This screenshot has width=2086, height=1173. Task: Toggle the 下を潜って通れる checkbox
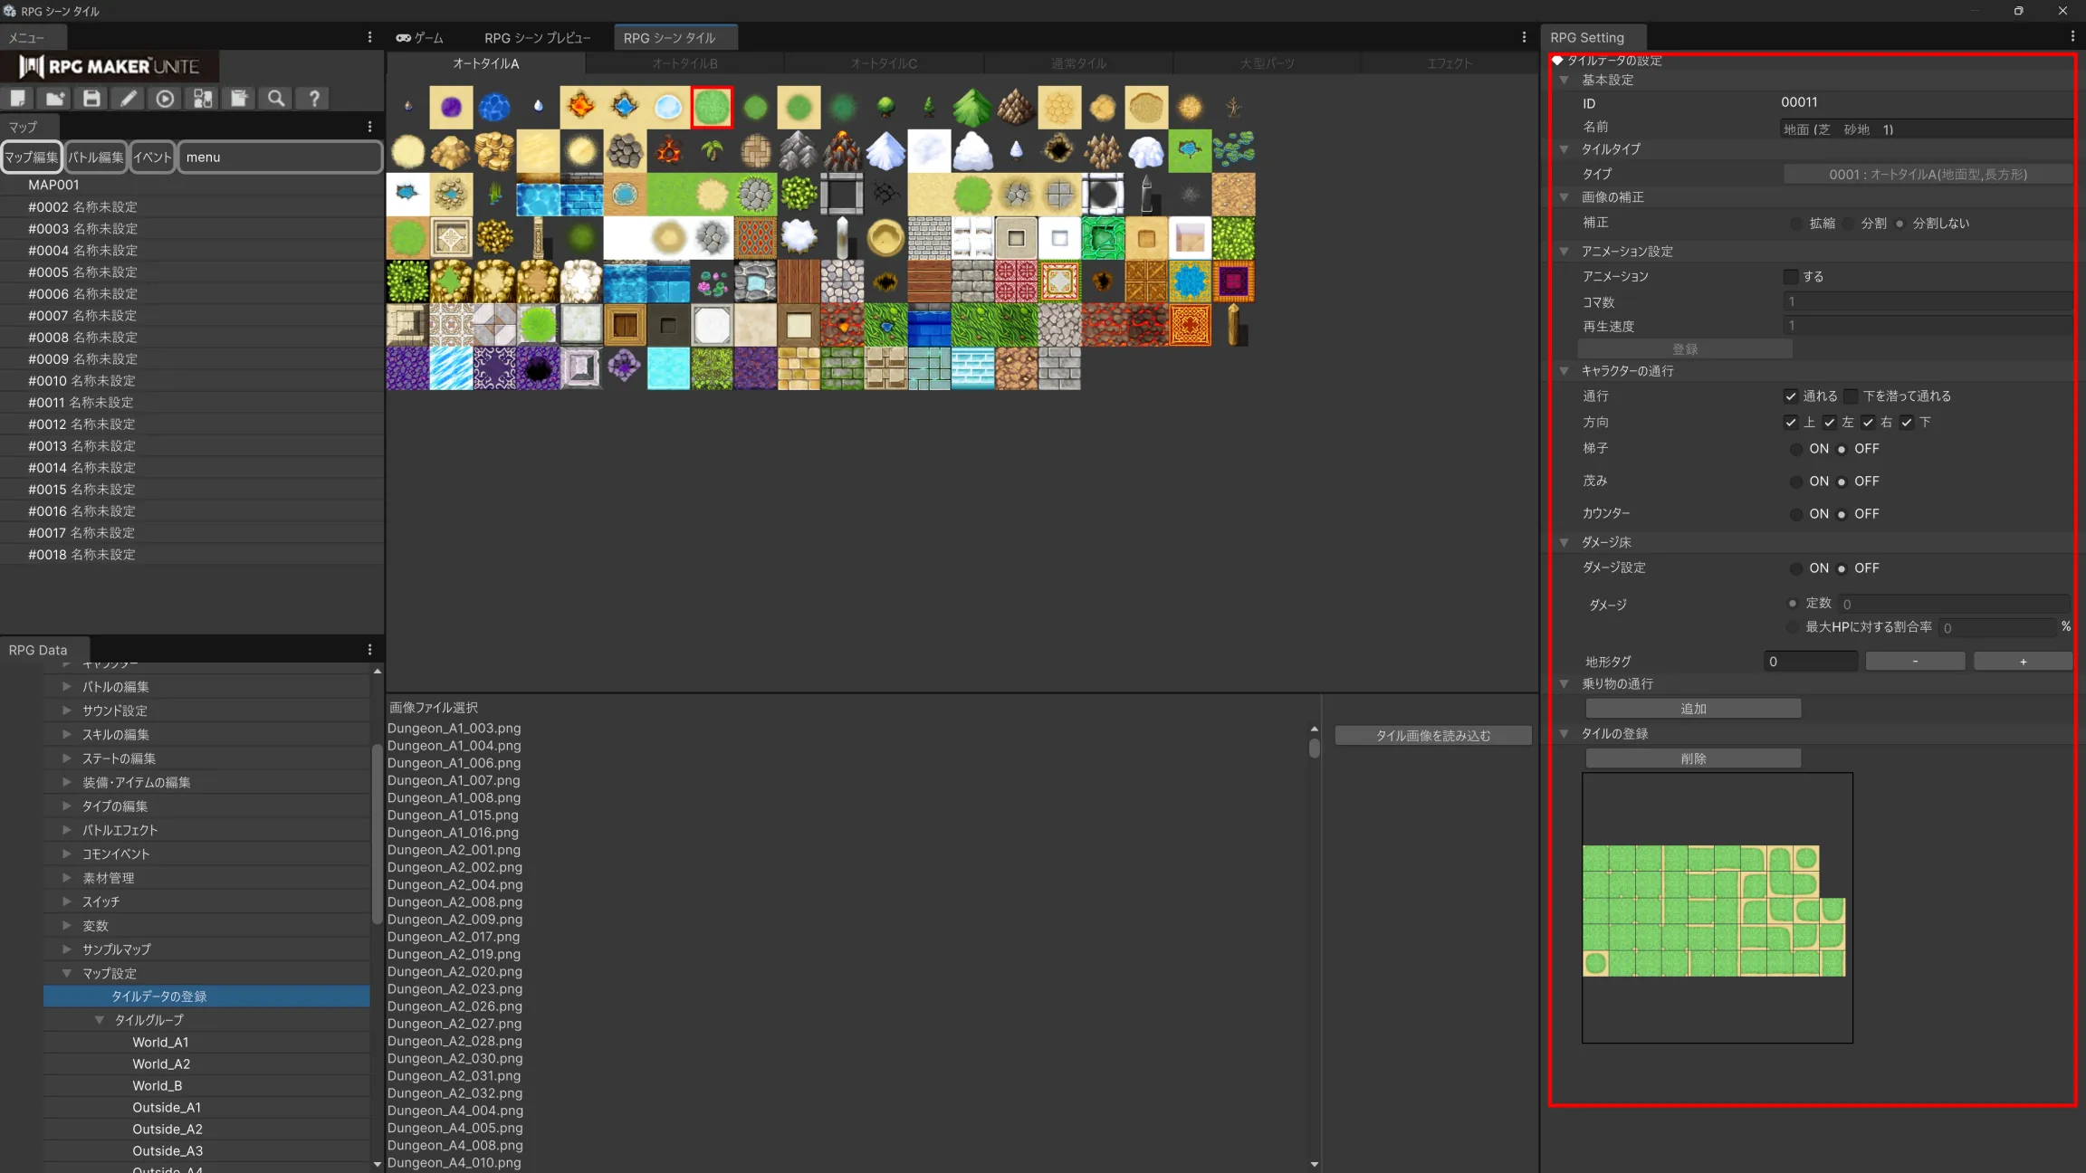[1852, 396]
